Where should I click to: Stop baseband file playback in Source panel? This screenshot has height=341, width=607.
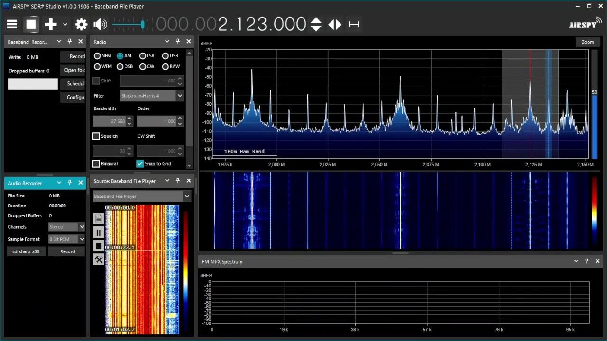(99, 246)
